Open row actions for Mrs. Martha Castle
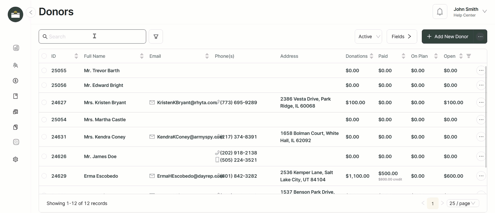 (481, 120)
